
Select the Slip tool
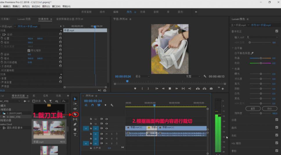[75, 119]
